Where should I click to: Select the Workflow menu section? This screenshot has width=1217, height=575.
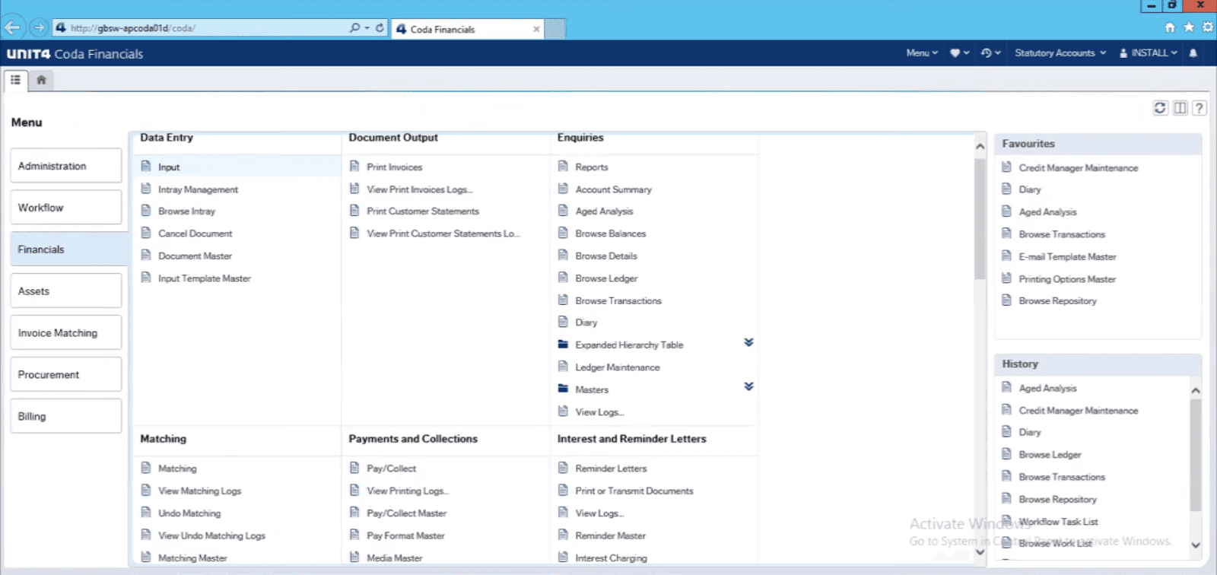pyautogui.click(x=66, y=208)
